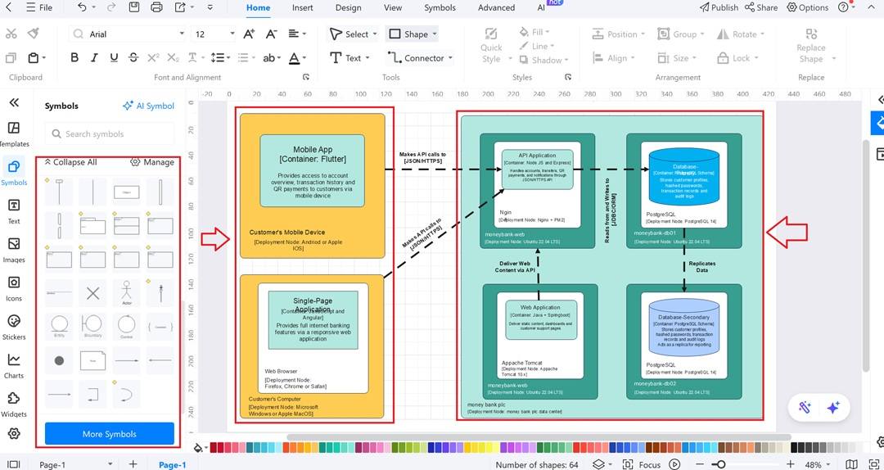
Task: Open the Stickers sidebar panel
Action: 14,327
